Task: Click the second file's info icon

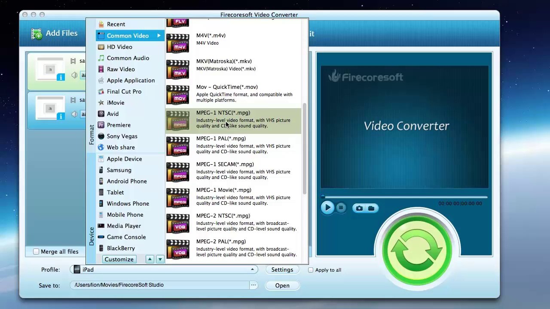Action: tap(61, 116)
